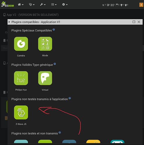Open the Caméra plugin icon
This screenshot has width=144, height=145.
pyautogui.click(x=21, y=44)
